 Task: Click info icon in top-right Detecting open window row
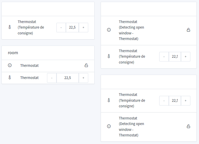click(x=109, y=30)
